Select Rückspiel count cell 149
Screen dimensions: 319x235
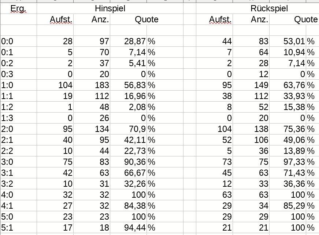(x=251, y=85)
